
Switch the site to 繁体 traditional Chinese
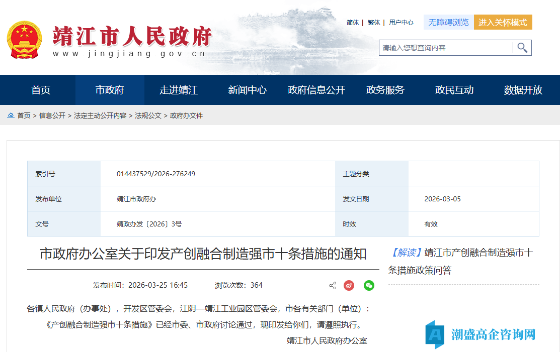coord(373,22)
